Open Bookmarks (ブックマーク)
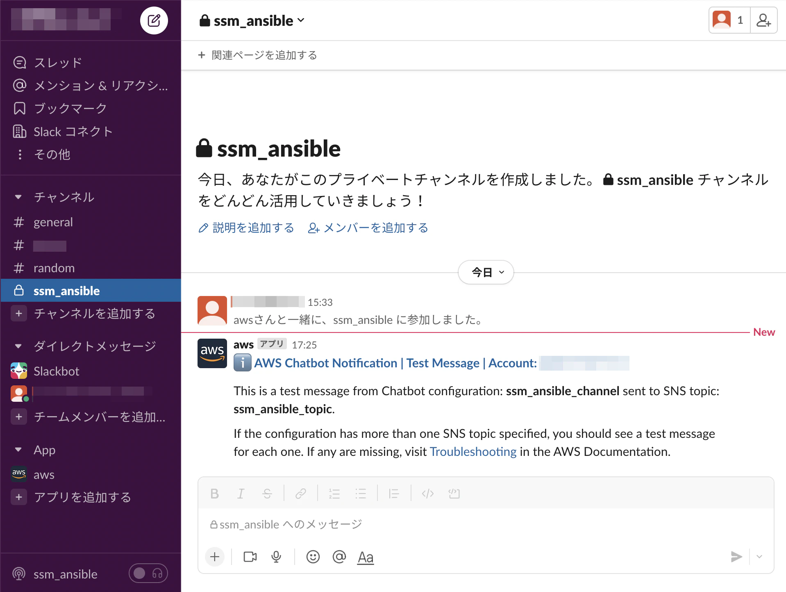Screen dimensions: 786x592 coord(91,108)
